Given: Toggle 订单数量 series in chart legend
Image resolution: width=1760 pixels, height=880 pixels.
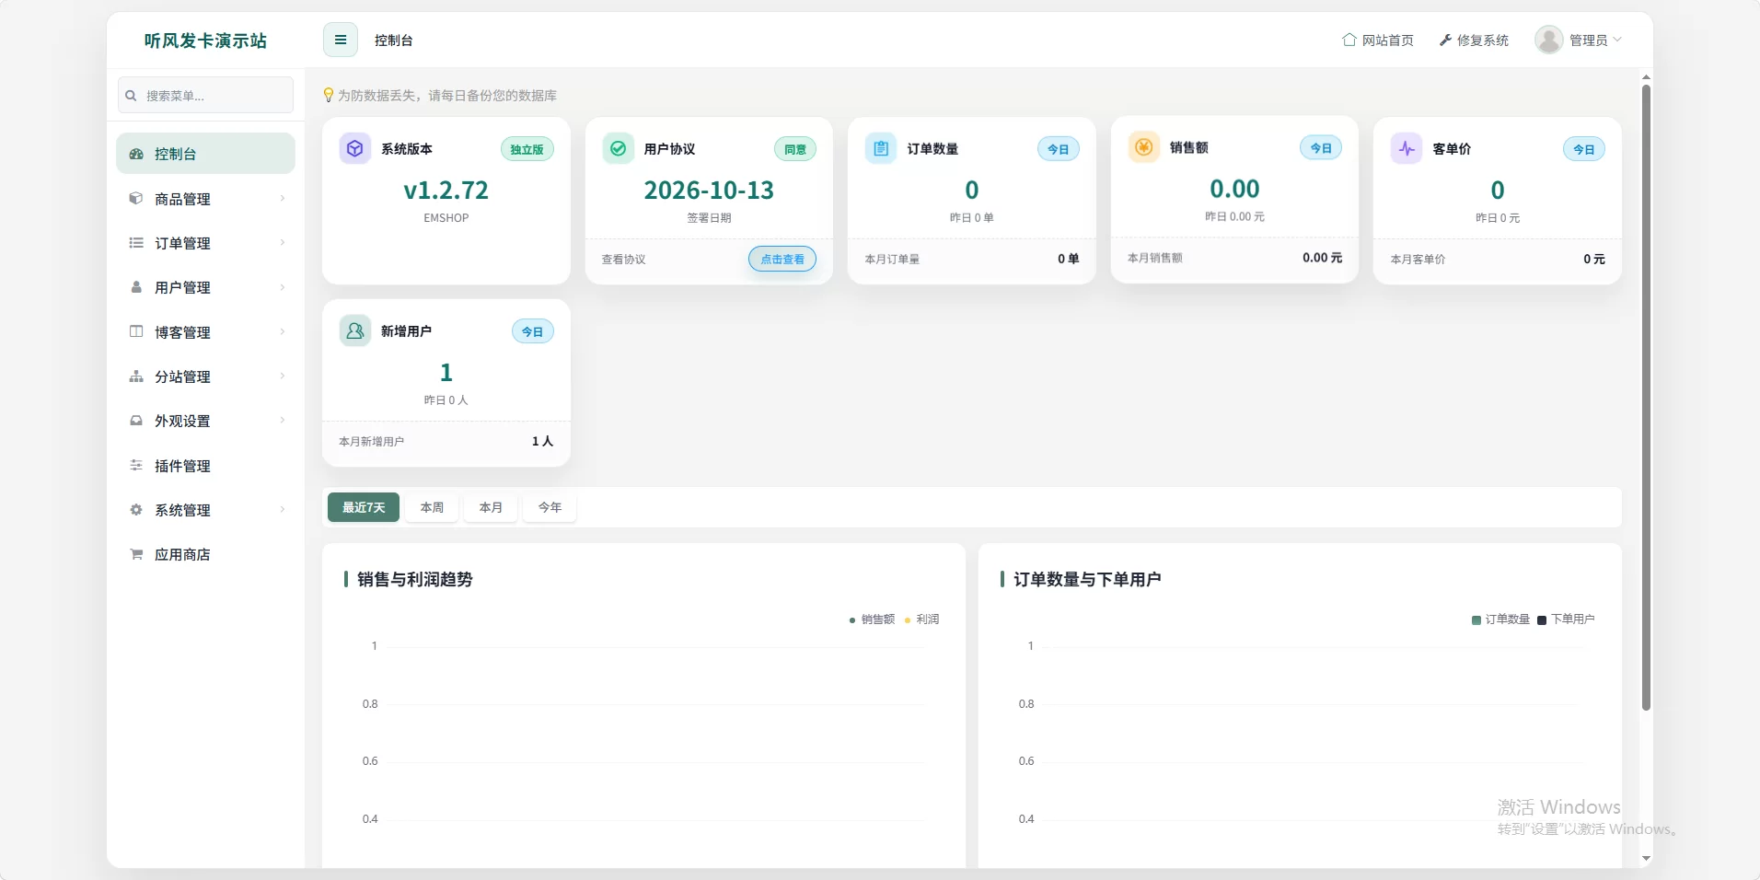Looking at the screenshot, I should pyautogui.click(x=1500, y=619).
